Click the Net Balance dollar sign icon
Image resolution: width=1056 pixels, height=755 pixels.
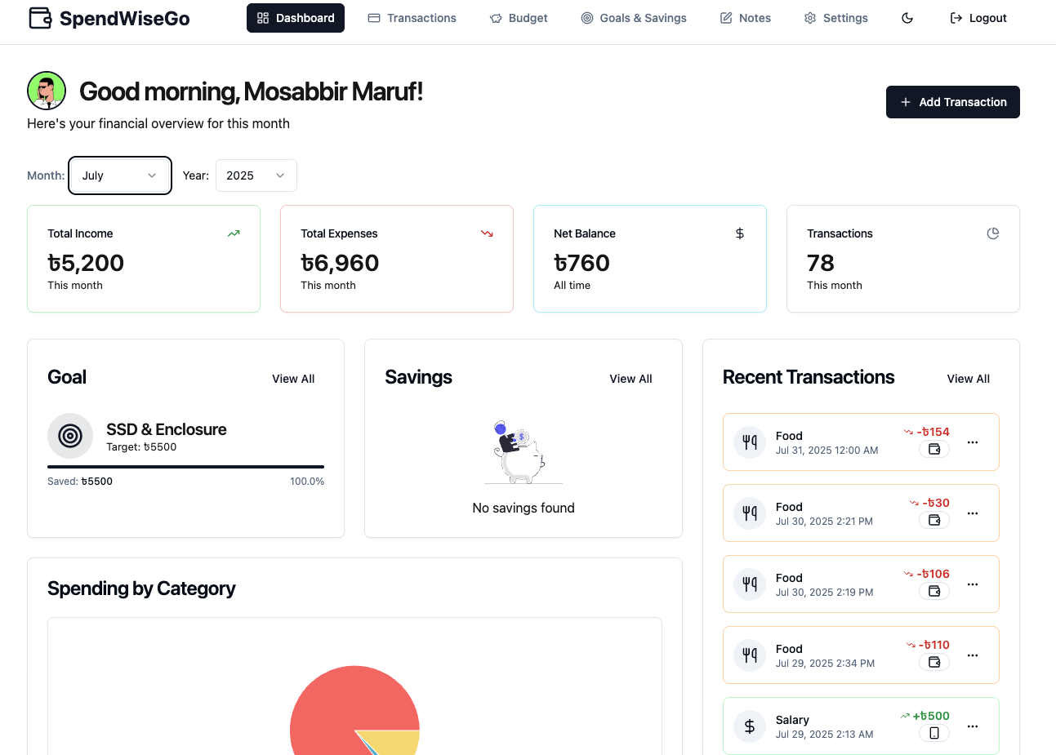740,233
